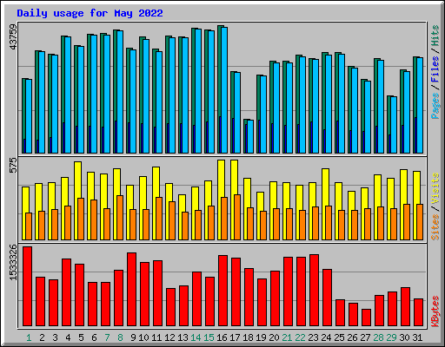The height and width of the screenshot is (347, 445).
Task: Select day label 18 on the x-axis
Action: pyautogui.click(x=248, y=337)
